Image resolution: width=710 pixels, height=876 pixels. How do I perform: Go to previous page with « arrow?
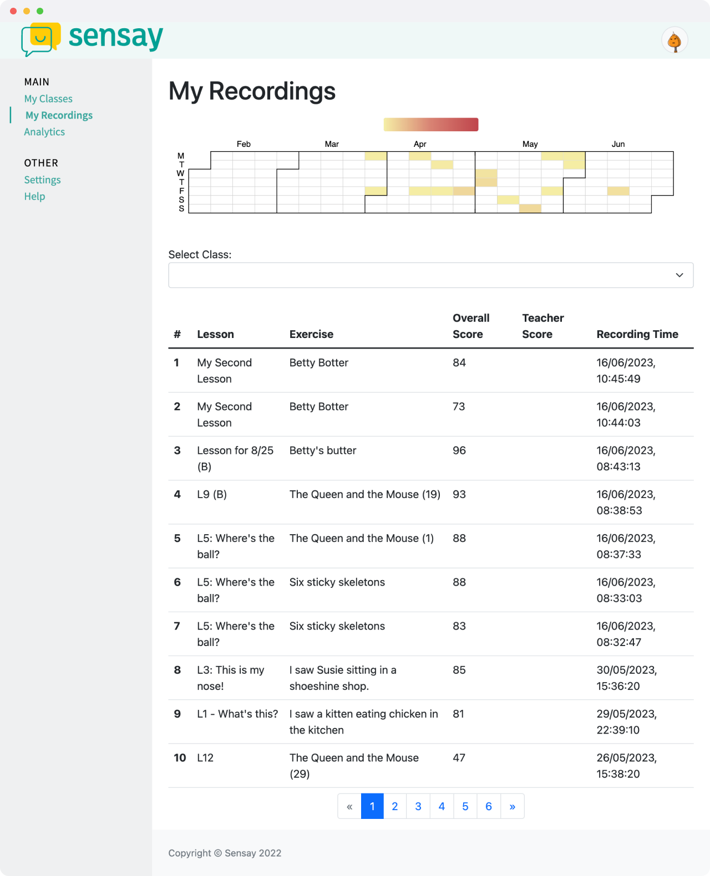click(x=349, y=806)
